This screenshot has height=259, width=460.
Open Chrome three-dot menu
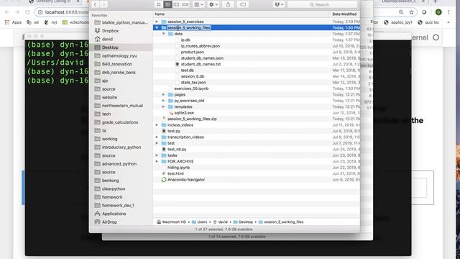[x=448, y=12]
